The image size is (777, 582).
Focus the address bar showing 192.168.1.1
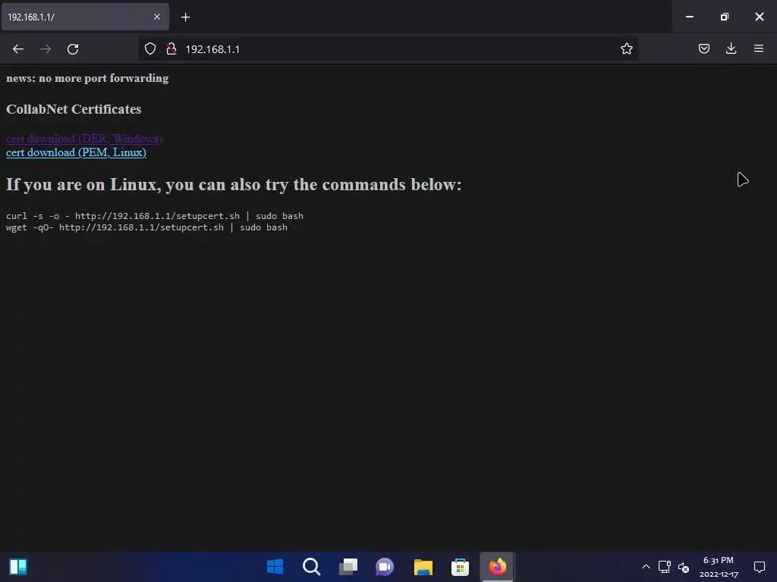coord(388,49)
